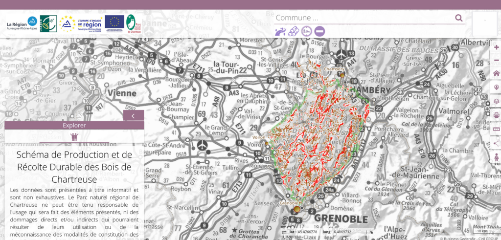Open the map layers panel
The height and width of the screenshot is (240, 501).
click(x=497, y=101)
